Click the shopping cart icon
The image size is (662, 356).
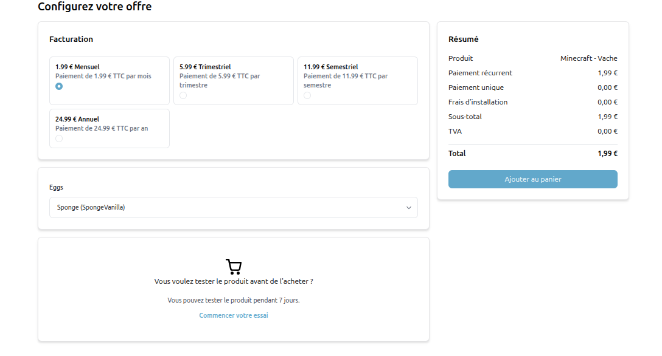coord(234,267)
